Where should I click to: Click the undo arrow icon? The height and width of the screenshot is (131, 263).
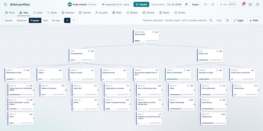click(x=205, y=4)
